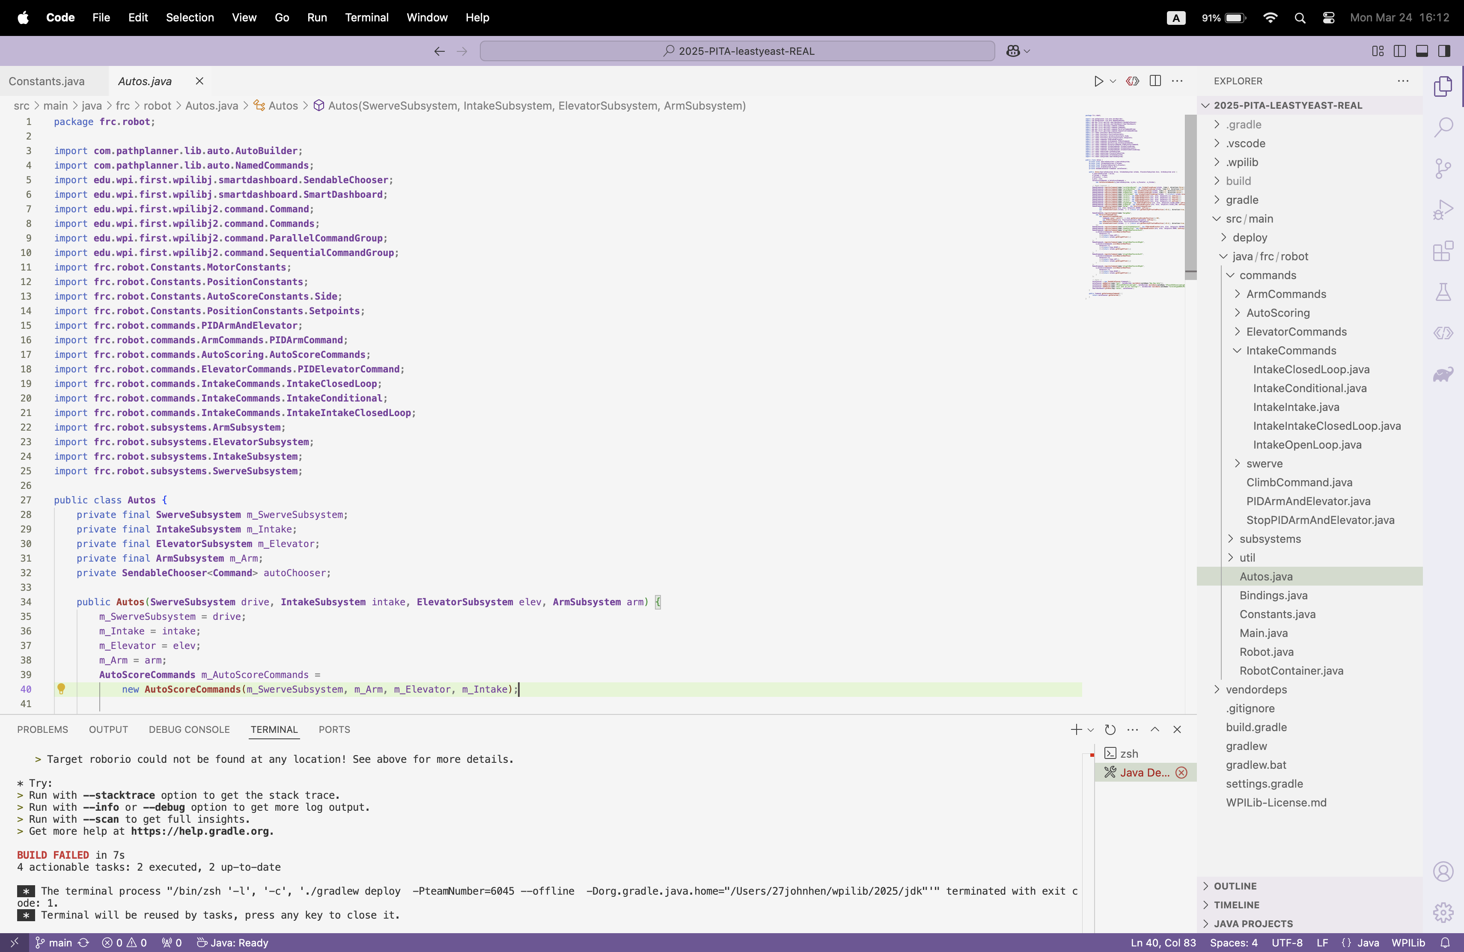Open Run and Debug view
1464x952 pixels.
[x=1443, y=210]
